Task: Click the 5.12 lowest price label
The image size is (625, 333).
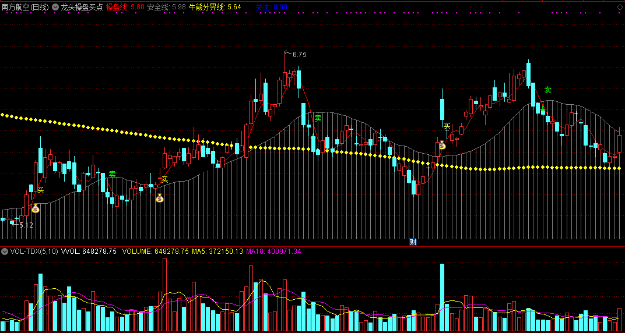Action: [x=26, y=225]
